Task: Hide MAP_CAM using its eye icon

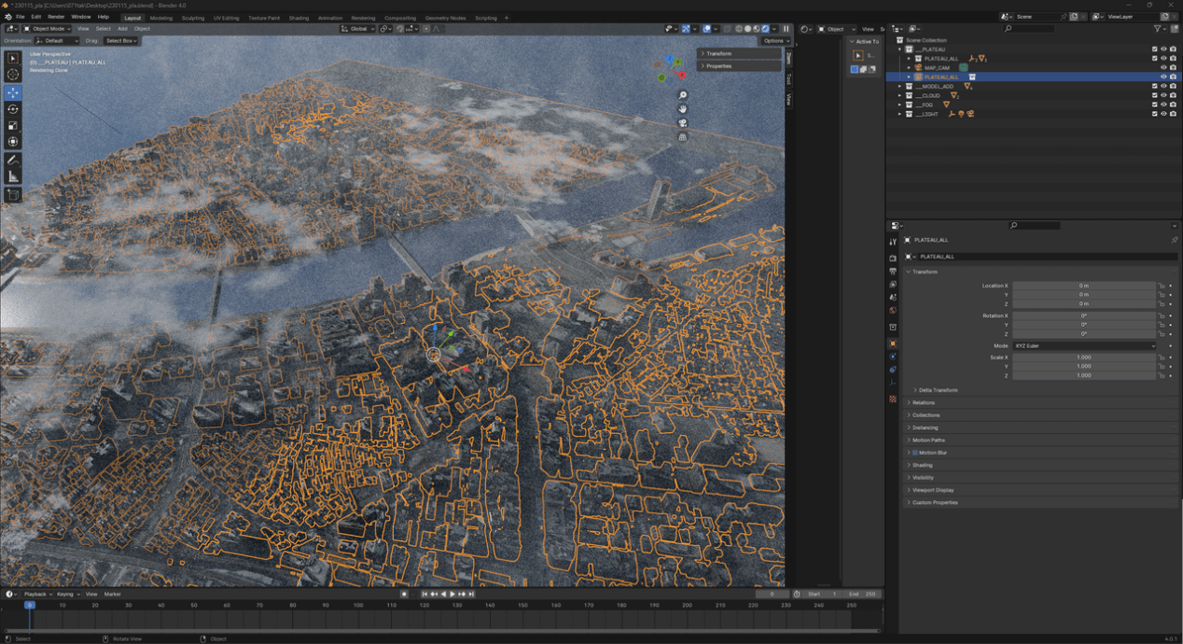Action: (1163, 67)
